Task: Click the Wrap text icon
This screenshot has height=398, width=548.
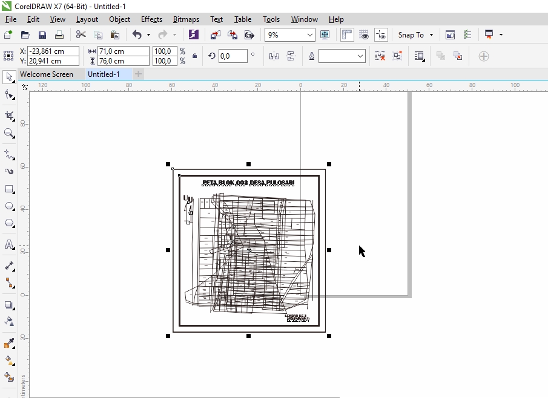Action: coord(420,56)
